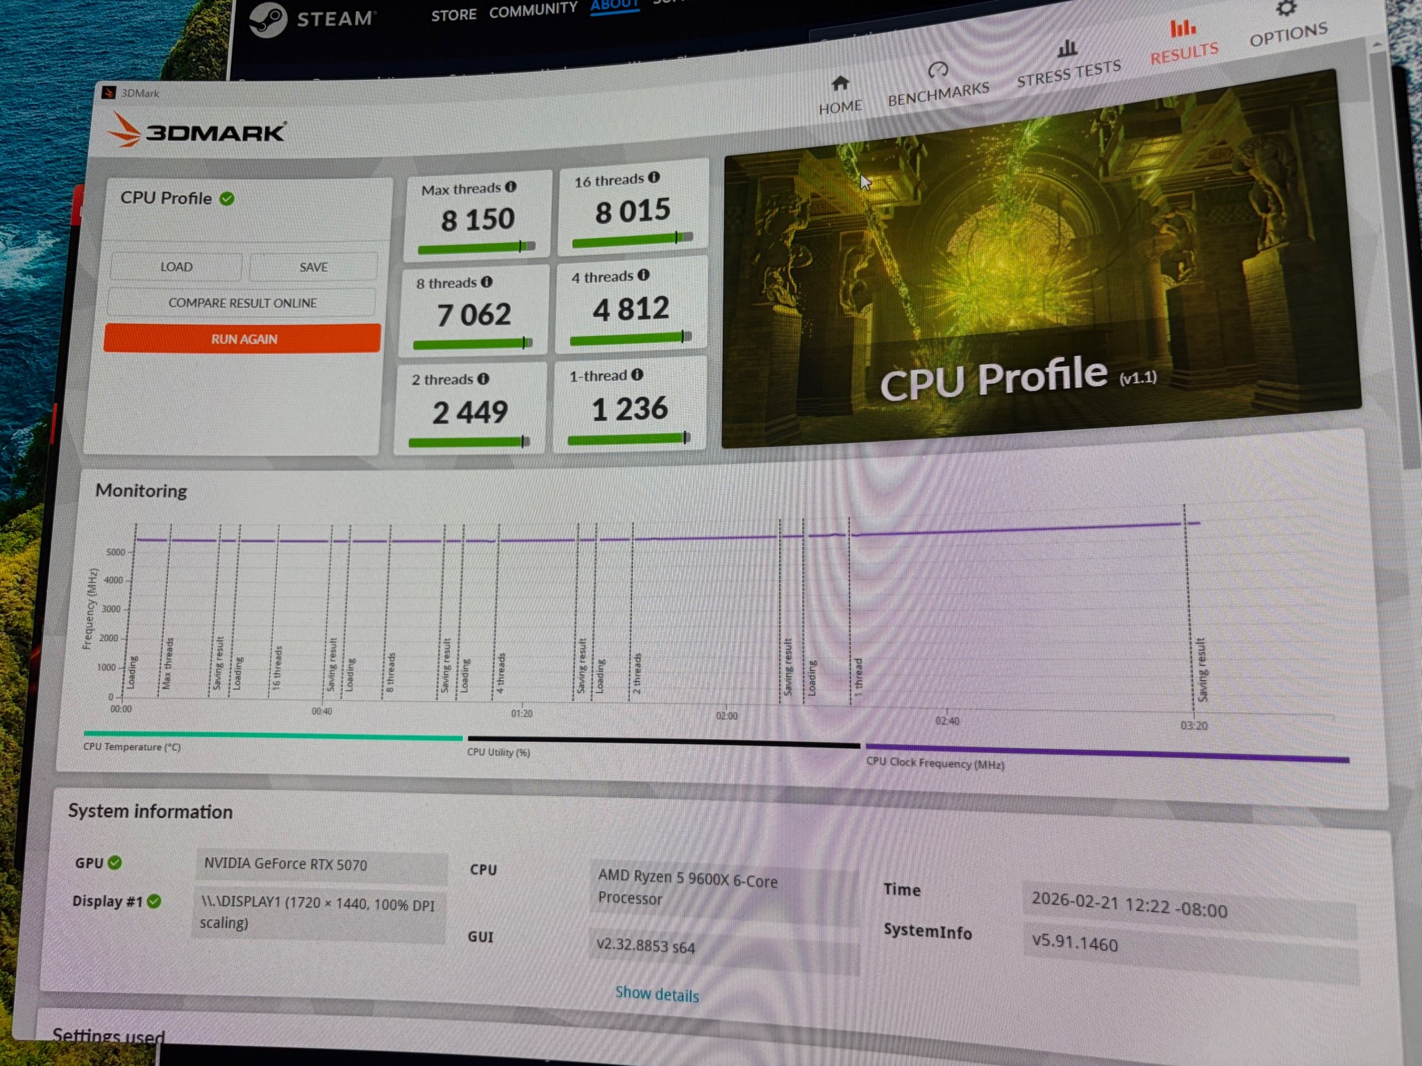
Task: Click the 3DMark logo in the header
Action: [x=196, y=130]
